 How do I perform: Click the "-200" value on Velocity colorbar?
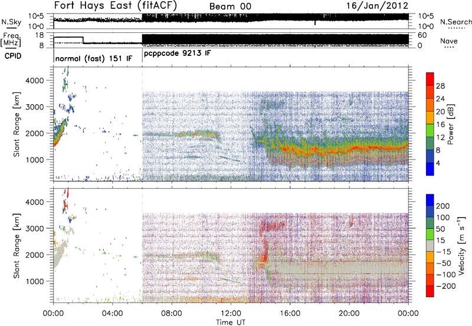446,286
